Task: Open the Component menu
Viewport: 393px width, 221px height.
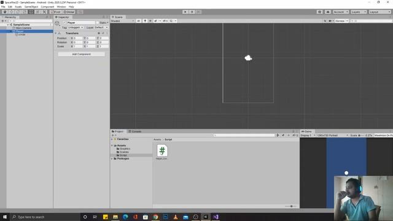Action: click(x=47, y=7)
